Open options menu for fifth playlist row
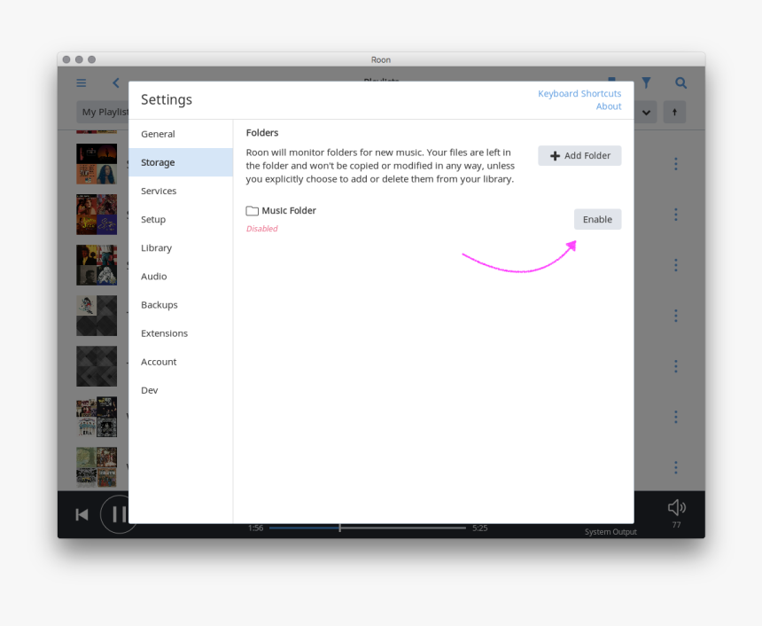The image size is (762, 626). (675, 366)
